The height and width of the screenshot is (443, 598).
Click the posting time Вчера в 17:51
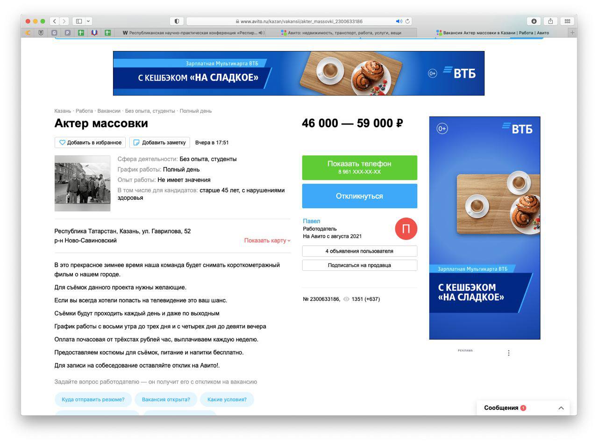coord(212,143)
